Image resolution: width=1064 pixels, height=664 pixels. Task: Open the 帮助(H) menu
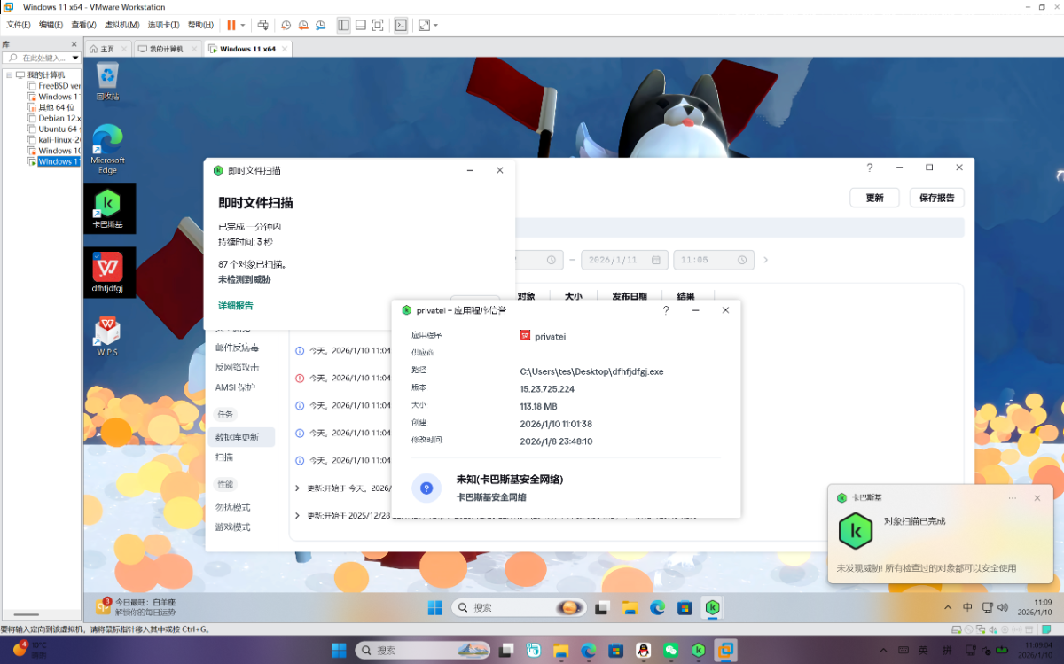point(200,25)
